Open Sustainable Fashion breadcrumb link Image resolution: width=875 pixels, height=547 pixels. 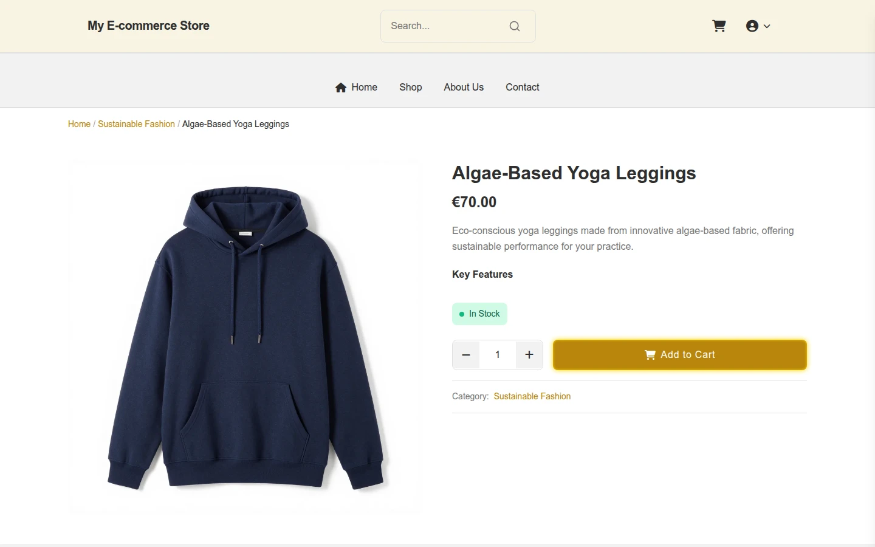(136, 124)
